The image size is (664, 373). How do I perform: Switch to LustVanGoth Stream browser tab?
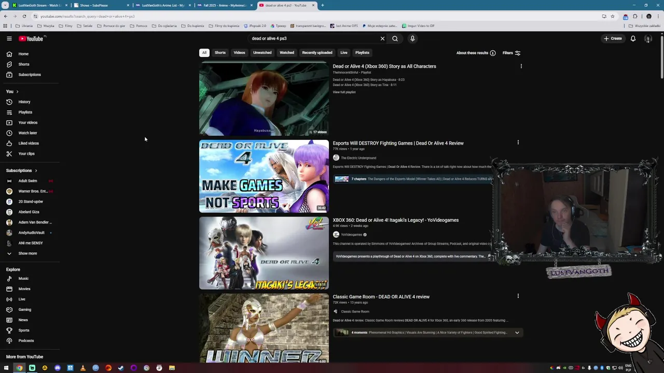pyautogui.click(x=39, y=5)
